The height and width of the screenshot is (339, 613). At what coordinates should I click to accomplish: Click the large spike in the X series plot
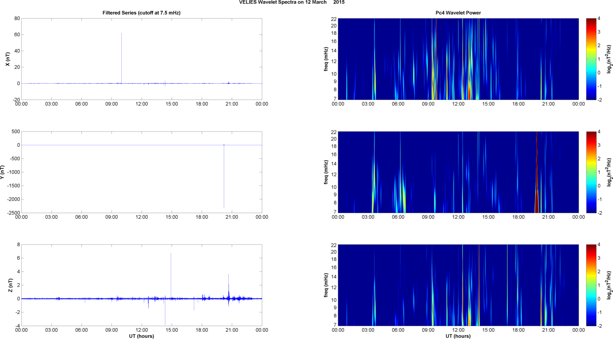pos(122,56)
